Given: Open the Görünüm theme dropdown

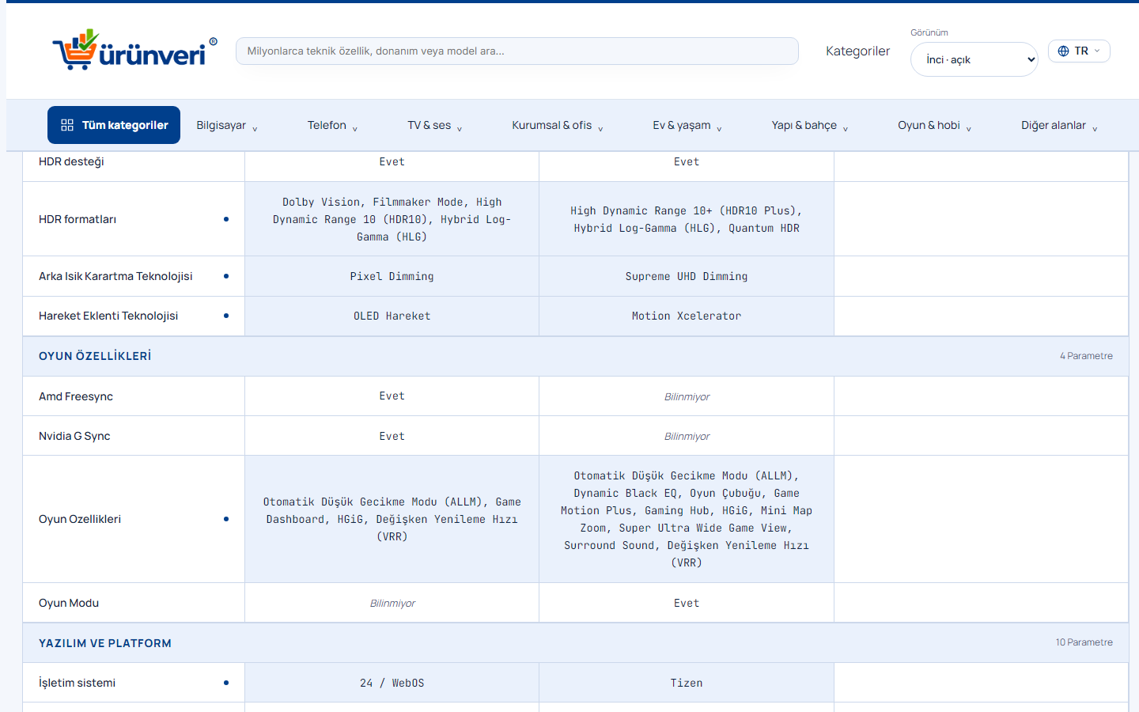Looking at the screenshot, I should [x=974, y=59].
